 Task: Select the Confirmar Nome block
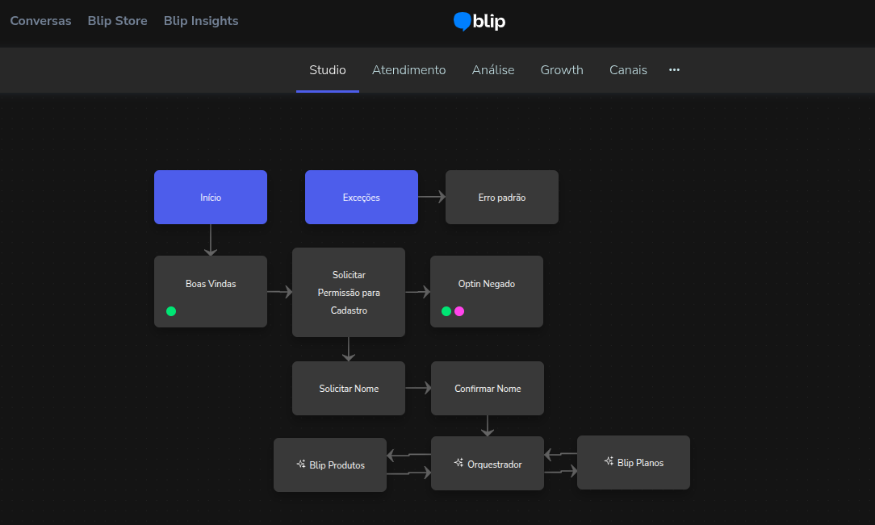[488, 388]
